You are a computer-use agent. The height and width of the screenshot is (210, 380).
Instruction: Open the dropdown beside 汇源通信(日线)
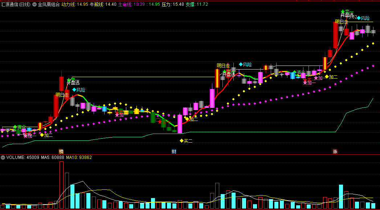(x=34, y=4)
